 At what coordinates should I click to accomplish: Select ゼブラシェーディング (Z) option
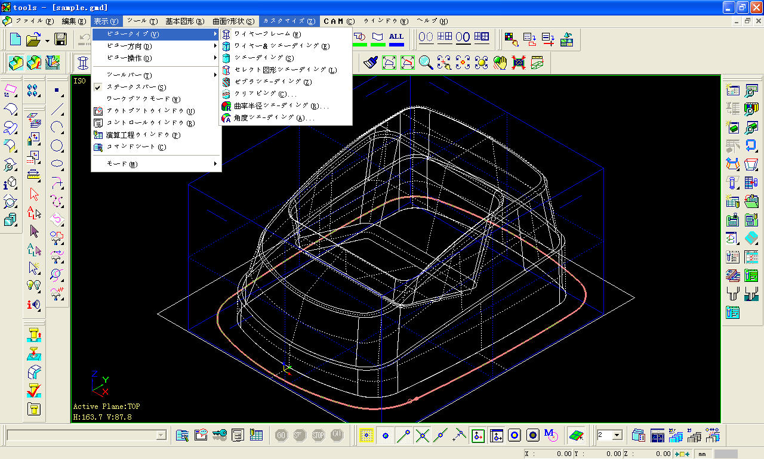(x=286, y=82)
